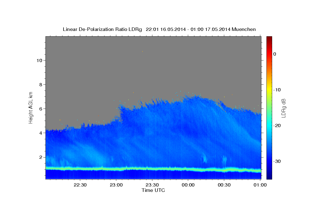Click the 22:30 time tick label
Screen dimensions: 323x215
tap(80, 185)
